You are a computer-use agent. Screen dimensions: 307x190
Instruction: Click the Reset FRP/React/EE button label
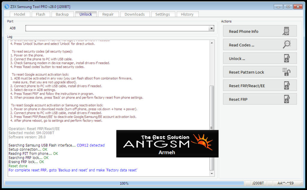[247, 86]
